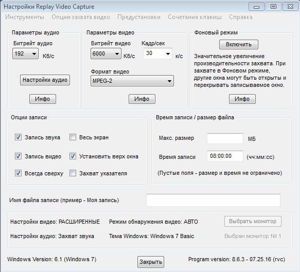Image resolution: width=300 pixels, height=272 pixels.
Task: Click the Битрейт видео label
Action: 111,43
